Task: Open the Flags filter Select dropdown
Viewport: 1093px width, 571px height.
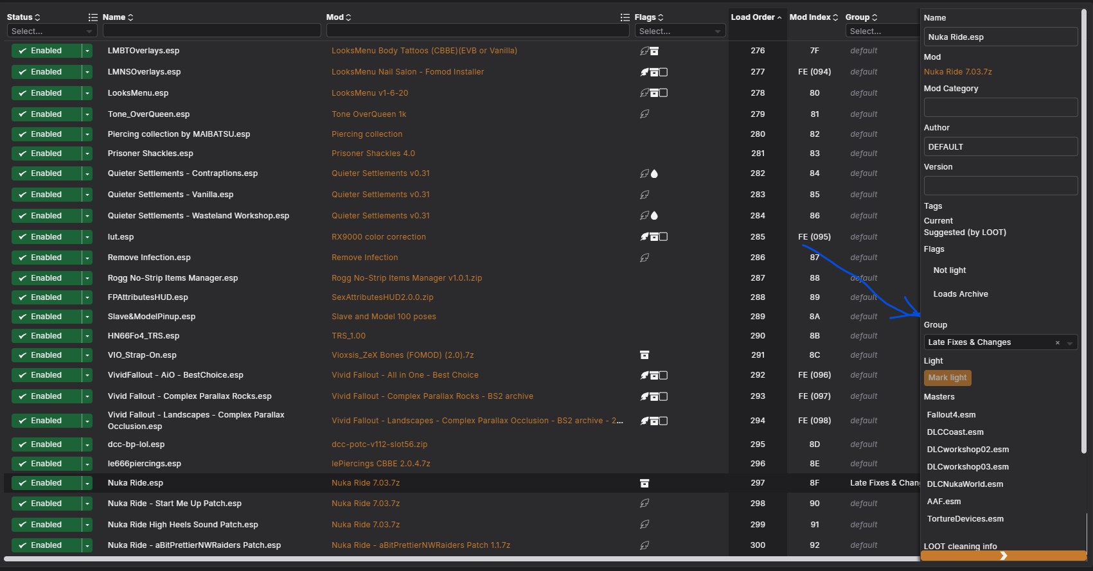Action: 680,31
